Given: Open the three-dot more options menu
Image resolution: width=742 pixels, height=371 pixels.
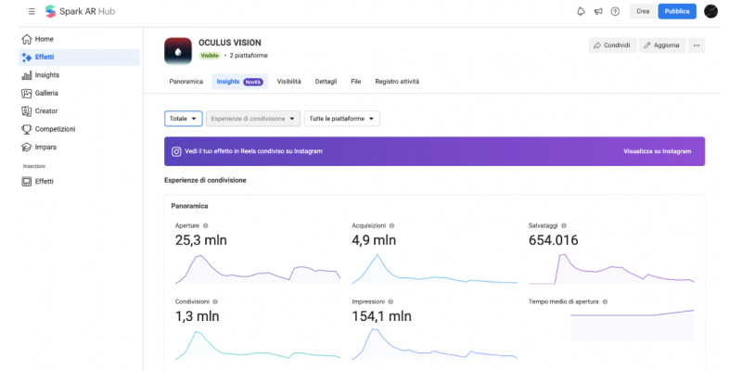Looking at the screenshot, I should point(697,45).
